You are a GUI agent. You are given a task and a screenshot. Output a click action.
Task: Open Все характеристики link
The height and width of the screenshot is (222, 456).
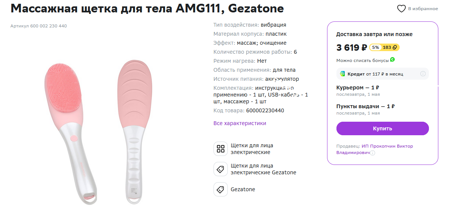point(240,123)
